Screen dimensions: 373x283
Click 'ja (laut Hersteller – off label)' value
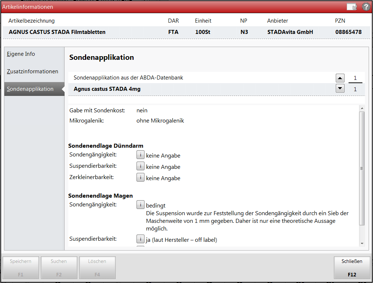tap(181, 240)
